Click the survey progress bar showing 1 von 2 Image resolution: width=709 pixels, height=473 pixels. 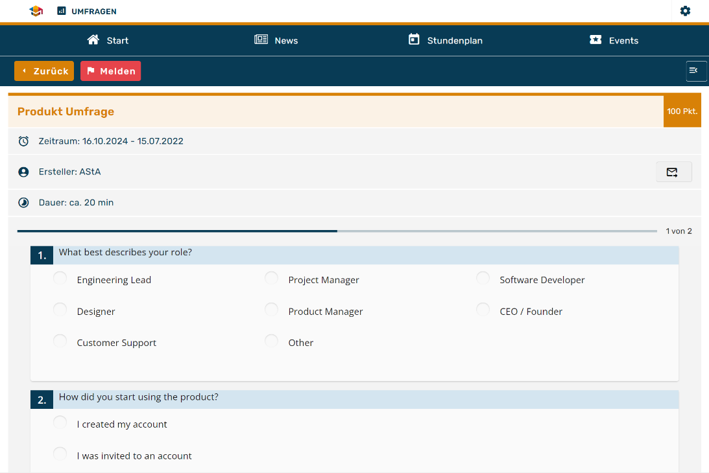pos(337,231)
